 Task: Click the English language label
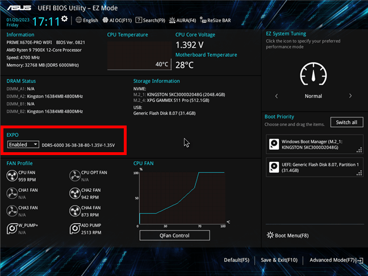click(90, 20)
